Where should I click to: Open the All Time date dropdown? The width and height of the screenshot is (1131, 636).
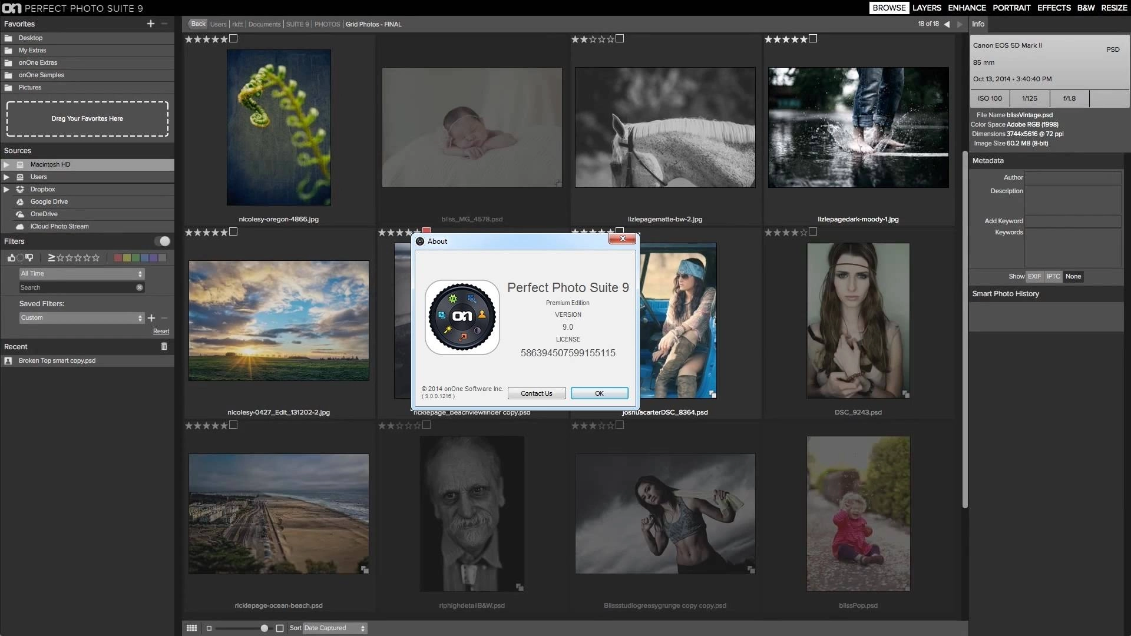click(81, 273)
